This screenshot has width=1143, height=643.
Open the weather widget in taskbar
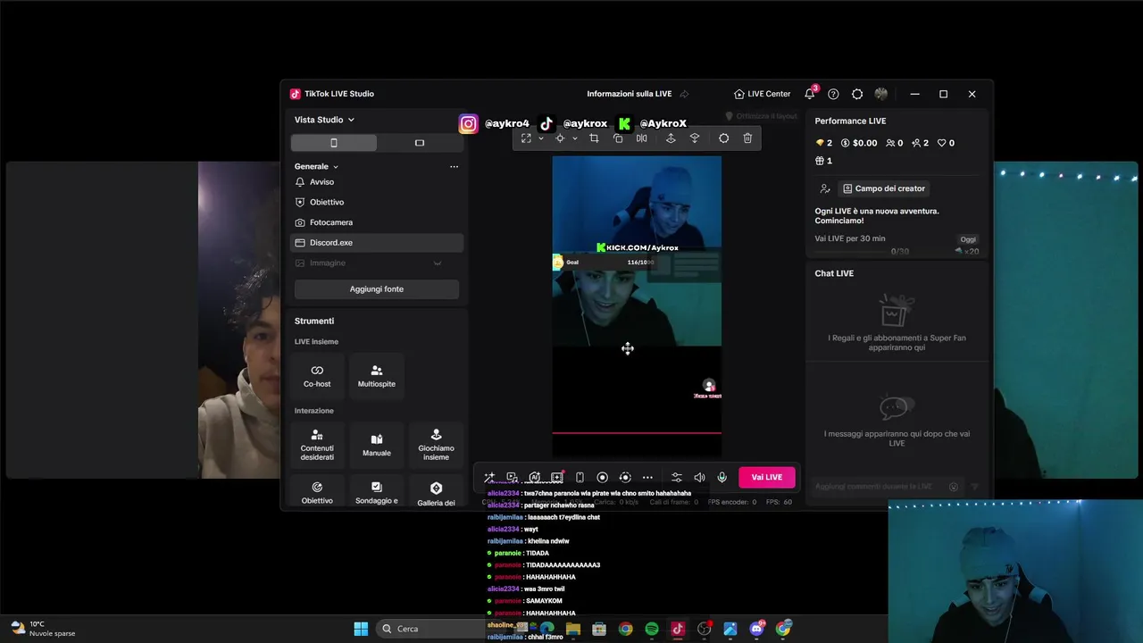[x=42, y=629]
